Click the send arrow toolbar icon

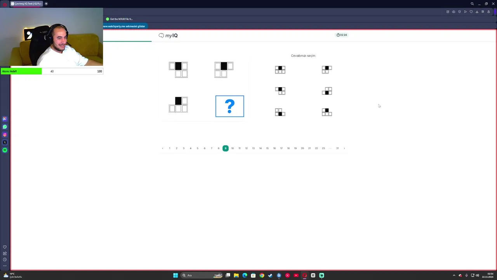465,12
